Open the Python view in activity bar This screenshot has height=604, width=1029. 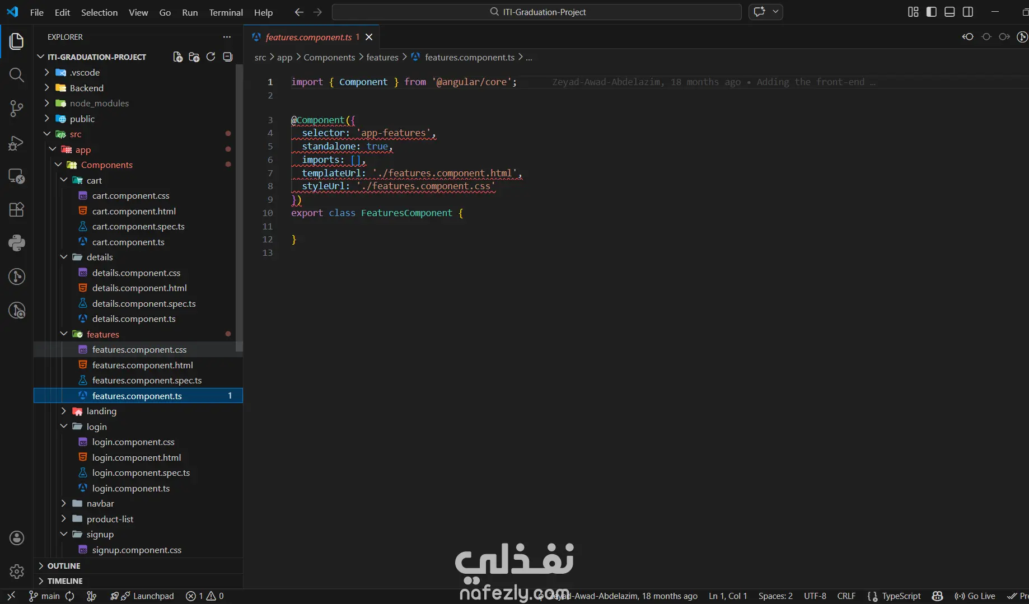point(17,243)
